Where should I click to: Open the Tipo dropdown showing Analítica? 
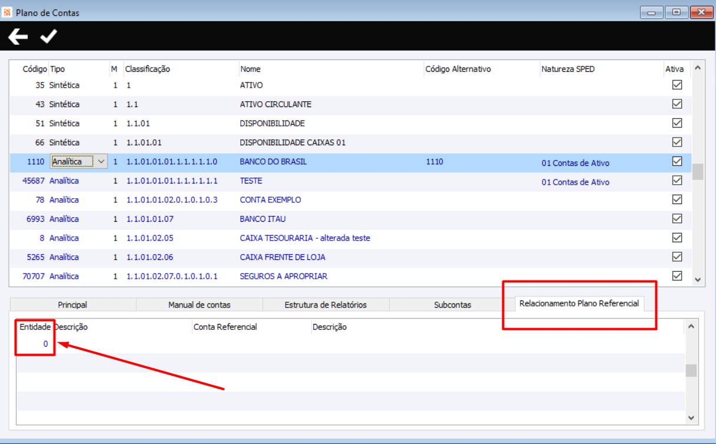point(101,161)
